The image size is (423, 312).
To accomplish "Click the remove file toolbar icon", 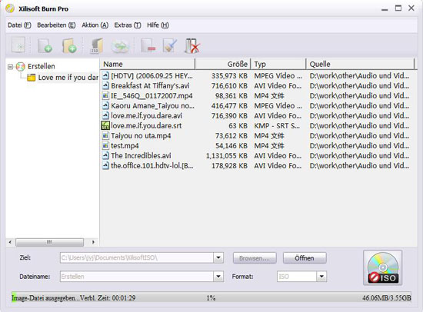I will coord(148,45).
